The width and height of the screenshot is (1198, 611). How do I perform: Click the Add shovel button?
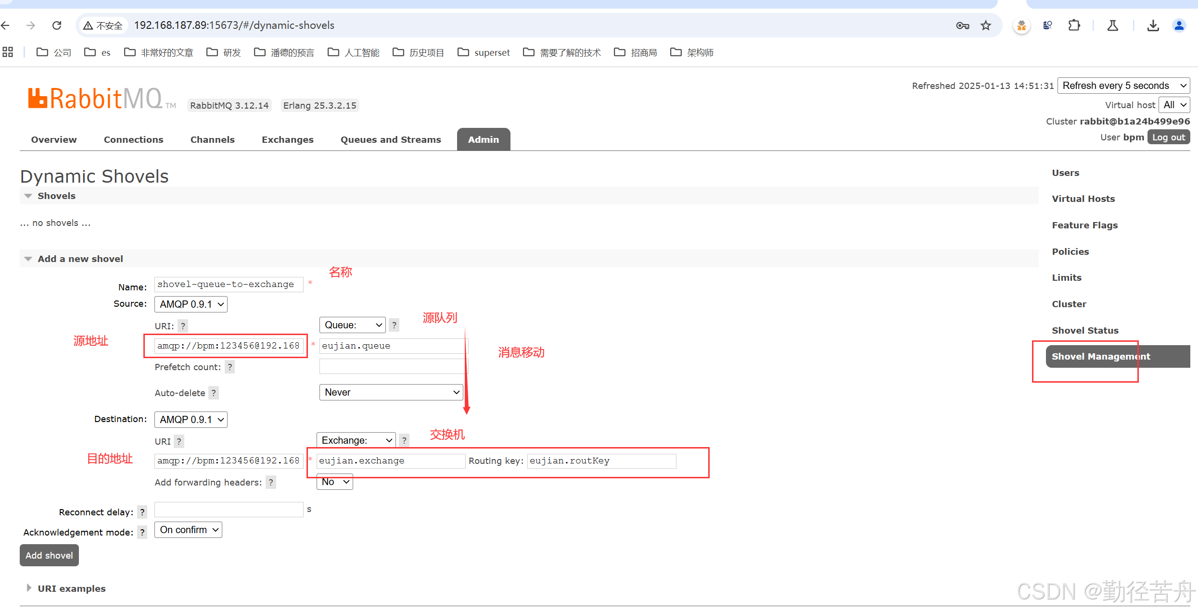(x=49, y=555)
